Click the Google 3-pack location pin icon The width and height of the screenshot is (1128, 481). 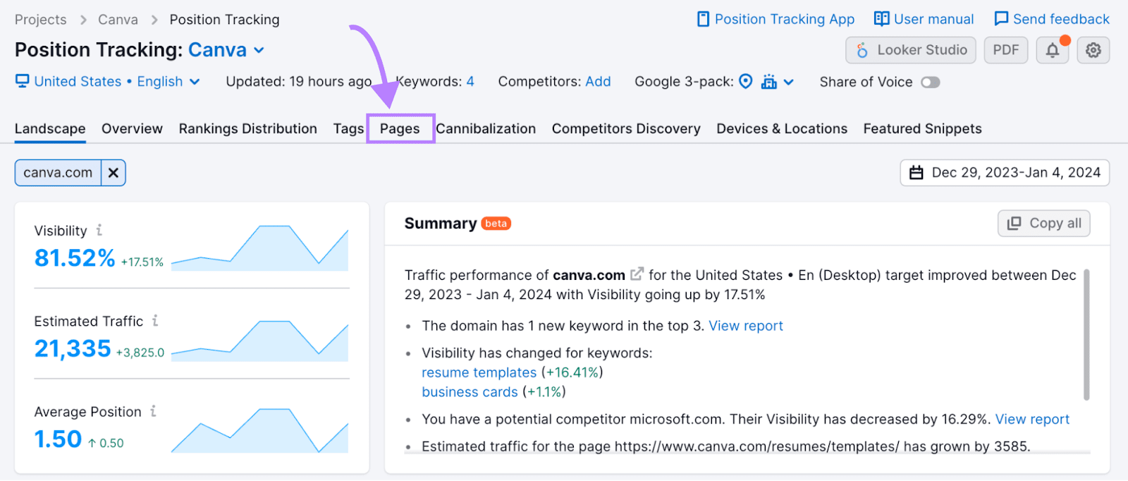tap(746, 81)
